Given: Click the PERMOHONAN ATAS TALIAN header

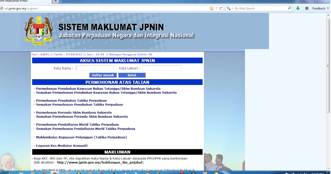Looking at the screenshot, I should 117,82.
